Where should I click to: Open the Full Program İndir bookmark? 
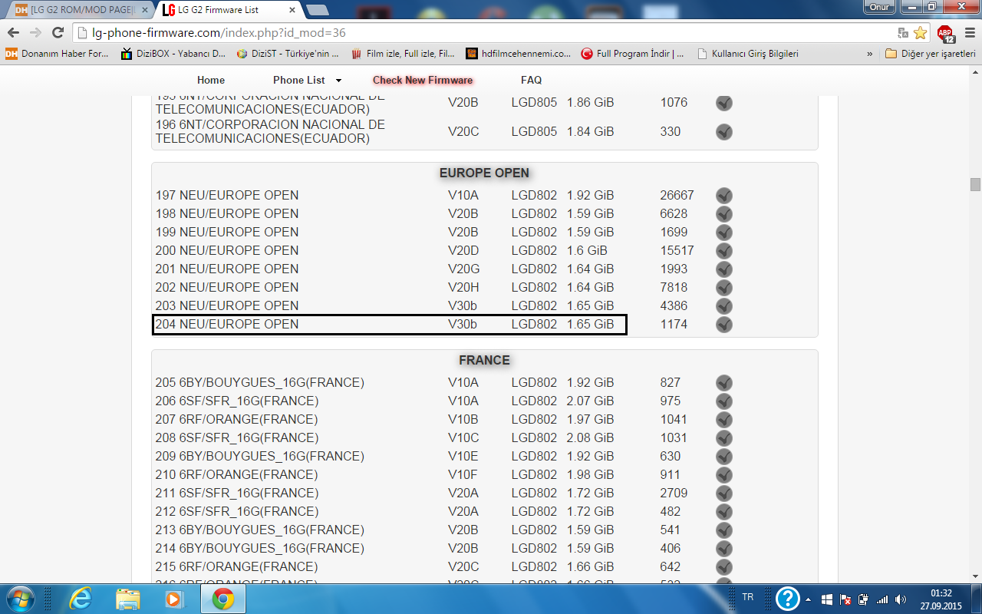[633, 54]
